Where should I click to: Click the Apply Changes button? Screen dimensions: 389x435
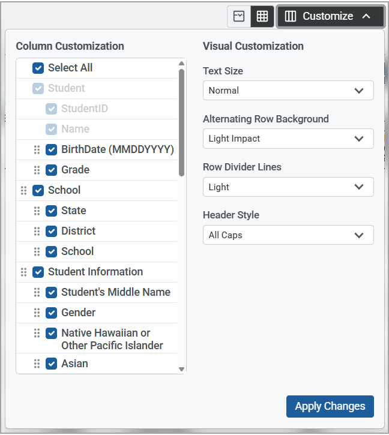(x=330, y=406)
